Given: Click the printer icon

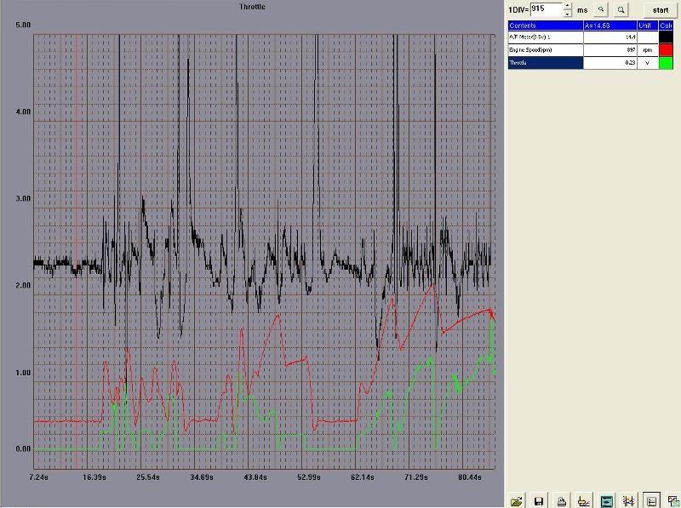Looking at the screenshot, I should [562, 501].
